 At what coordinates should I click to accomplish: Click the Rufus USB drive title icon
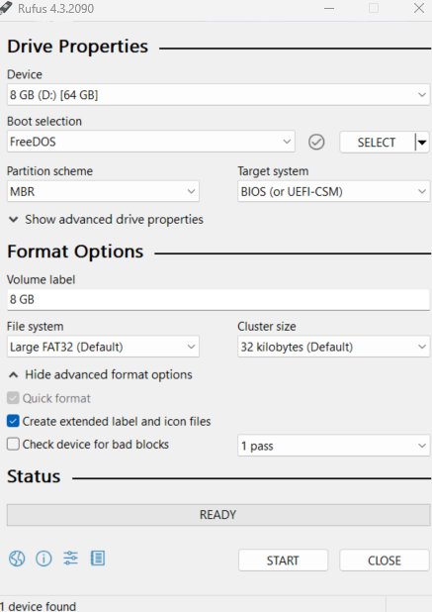[x=6, y=8]
